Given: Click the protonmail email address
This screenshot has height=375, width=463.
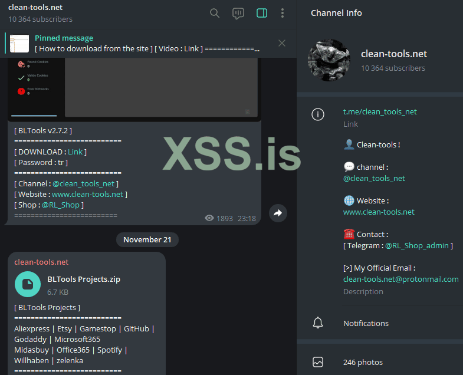Looking at the screenshot, I should 401,279.
